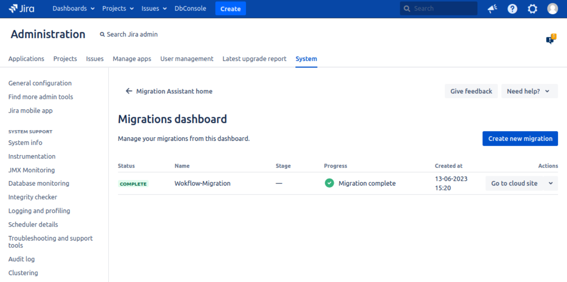
Task: Click the Create new migration button
Action: [520, 138]
